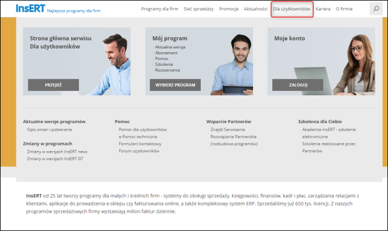Open Zmiany w wersjach InsERT GT
This screenshot has width=388, height=231.
coord(55,159)
